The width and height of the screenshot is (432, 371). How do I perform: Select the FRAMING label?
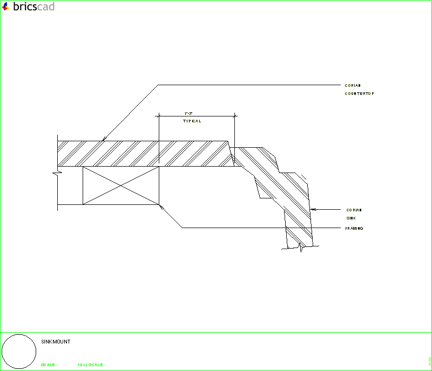[x=354, y=229]
